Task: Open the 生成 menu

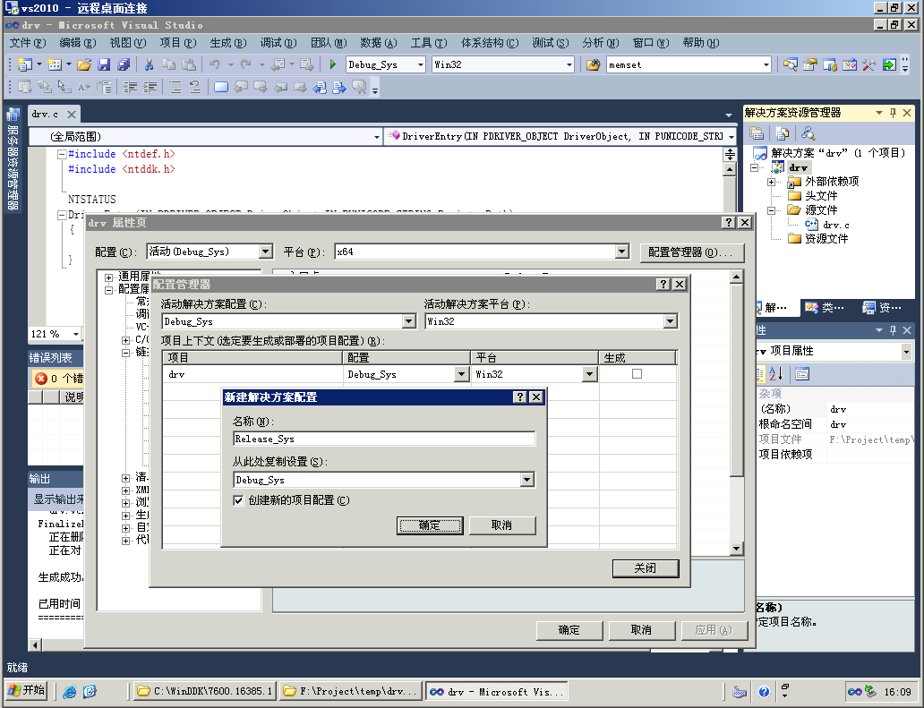Action: tap(228, 43)
